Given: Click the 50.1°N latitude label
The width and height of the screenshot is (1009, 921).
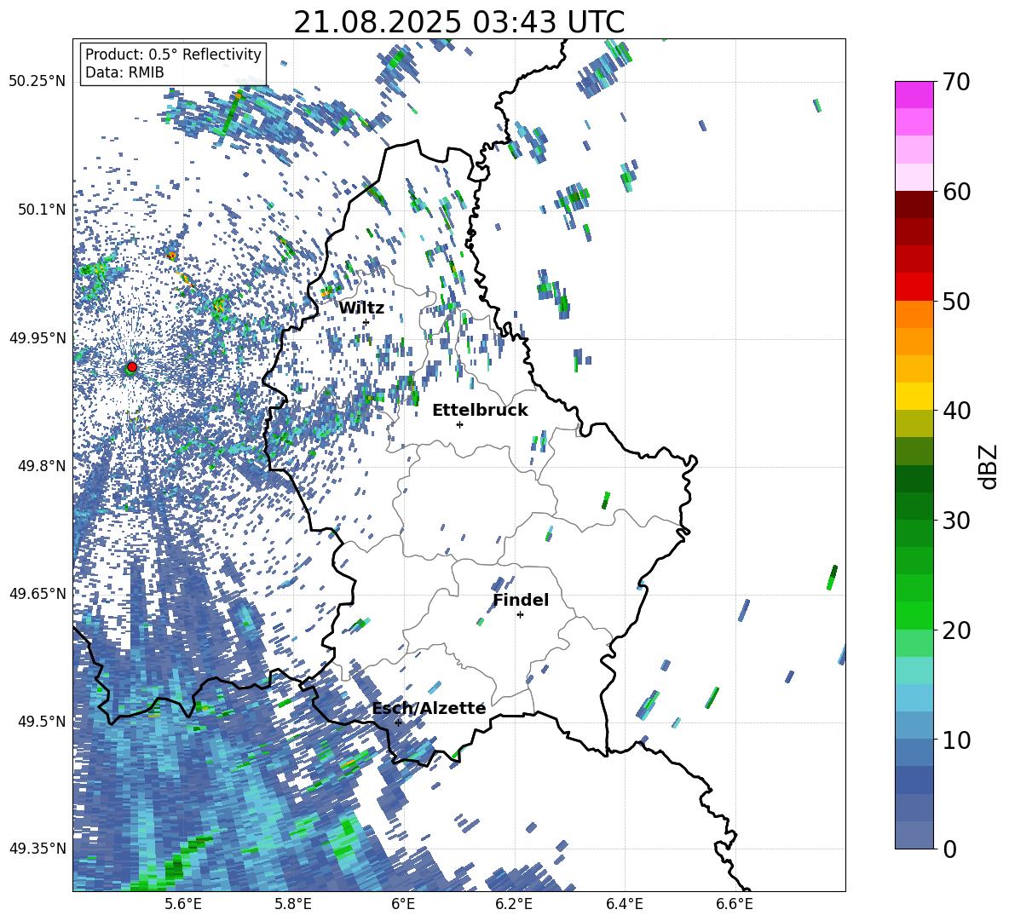Looking at the screenshot, I should click(x=42, y=210).
